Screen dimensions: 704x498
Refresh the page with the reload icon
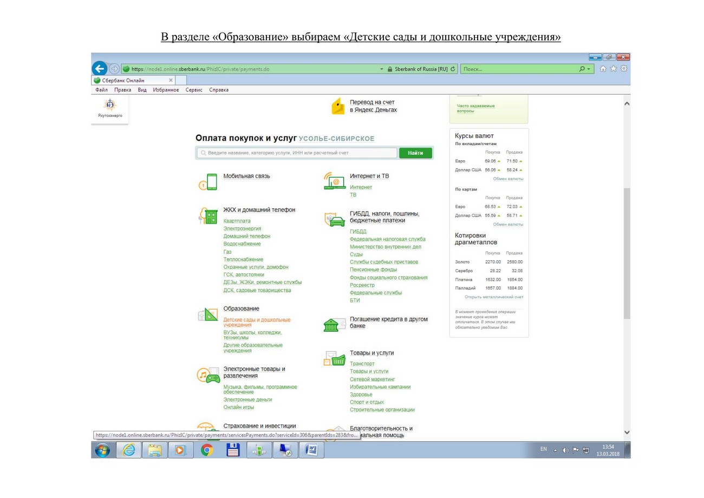click(453, 69)
